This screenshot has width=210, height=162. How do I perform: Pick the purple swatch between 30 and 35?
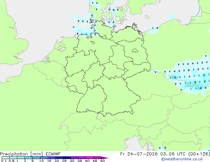pos(75,158)
